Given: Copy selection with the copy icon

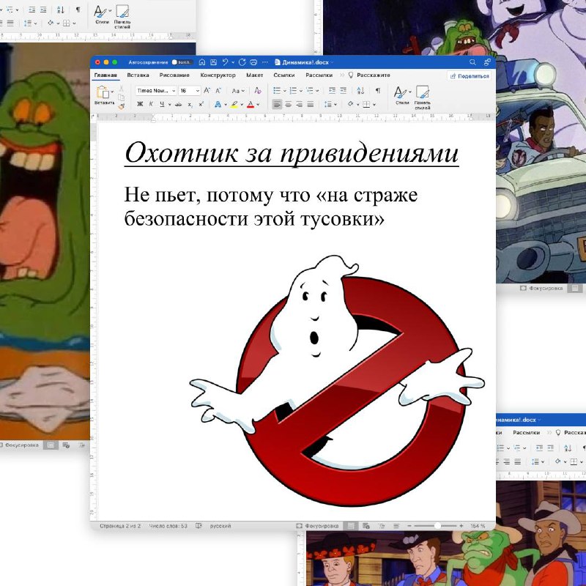Looking at the screenshot, I should tap(121, 97).
